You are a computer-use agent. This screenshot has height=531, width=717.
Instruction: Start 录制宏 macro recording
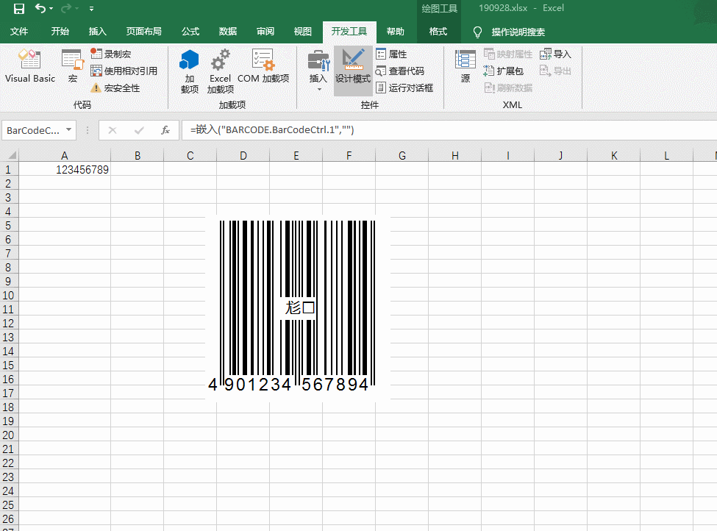point(110,54)
